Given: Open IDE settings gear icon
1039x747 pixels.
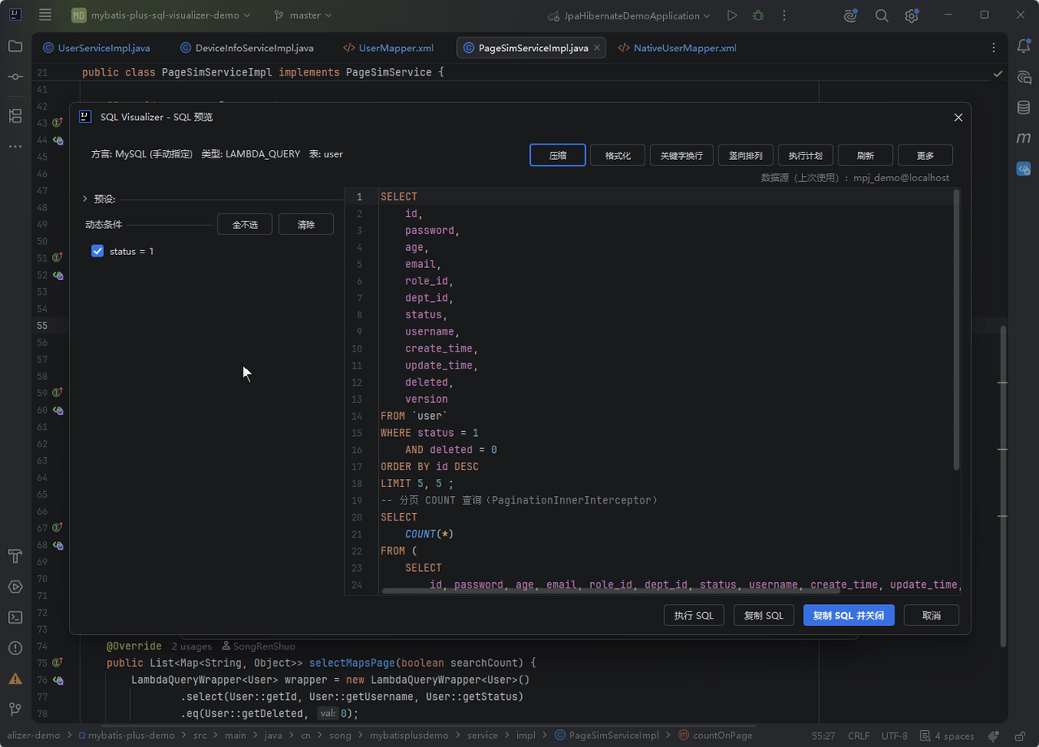Looking at the screenshot, I should (912, 15).
